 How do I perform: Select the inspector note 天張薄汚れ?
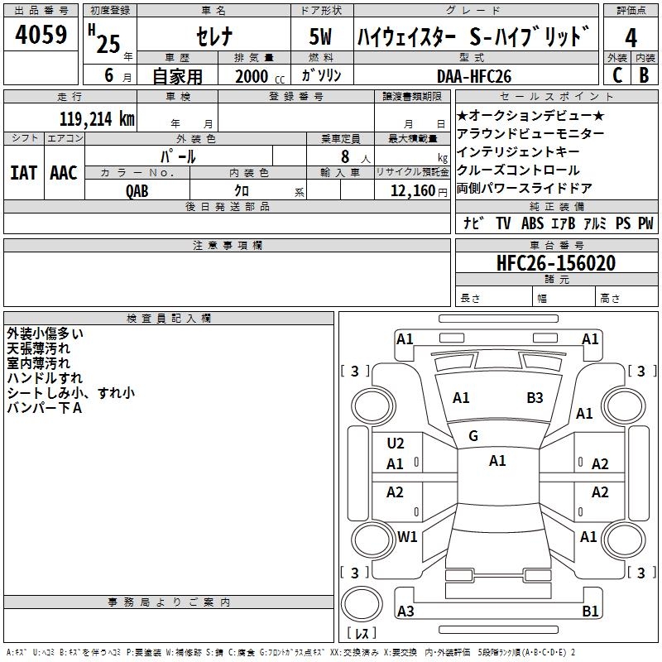(38, 348)
